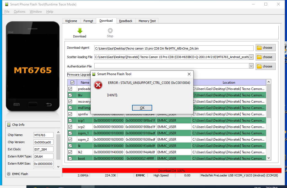The width and height of the screenshot is (287, 188).
Task: Click the Name column header
Action: coord(85,82)
